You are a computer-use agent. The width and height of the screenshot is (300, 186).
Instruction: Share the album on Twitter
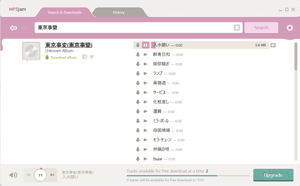(92, 57)
